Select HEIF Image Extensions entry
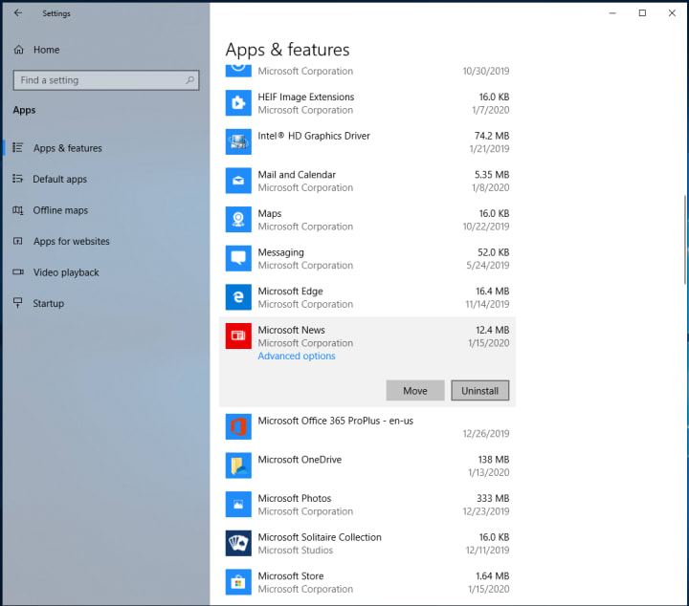 point(367,103)
